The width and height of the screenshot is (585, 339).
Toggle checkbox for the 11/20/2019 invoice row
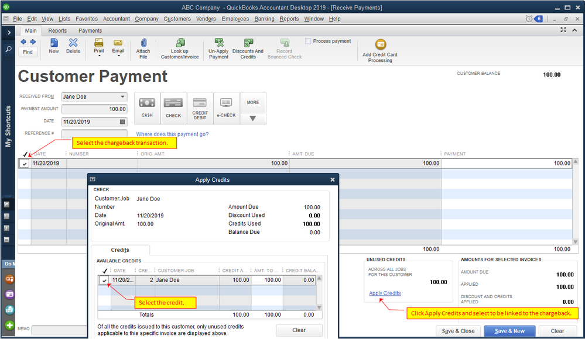(x=25, y=164)
